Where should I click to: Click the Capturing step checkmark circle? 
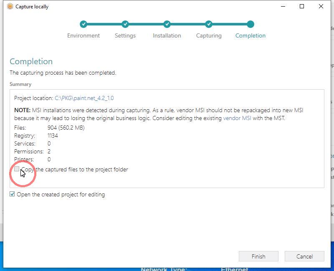point(209,24)
